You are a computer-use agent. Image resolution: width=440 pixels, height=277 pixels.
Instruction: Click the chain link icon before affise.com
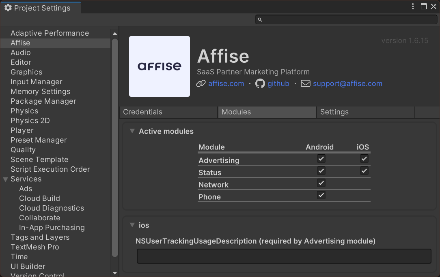[201, 83]
